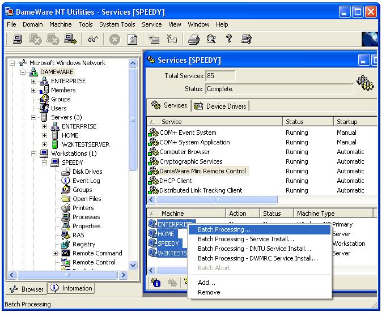Viewport: 386px width, 316px height.
Task: Choose Batch Processing - DWMRC Service Install...
Action: [x=260, y=258]
